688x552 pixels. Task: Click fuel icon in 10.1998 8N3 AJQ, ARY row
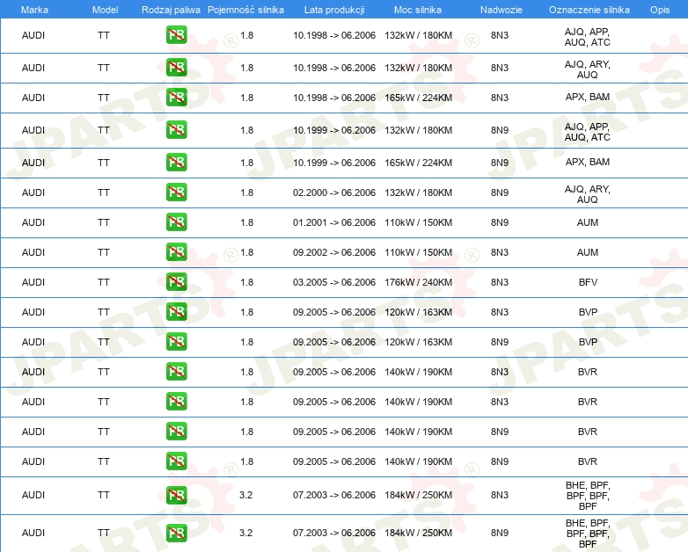[176, 68]
